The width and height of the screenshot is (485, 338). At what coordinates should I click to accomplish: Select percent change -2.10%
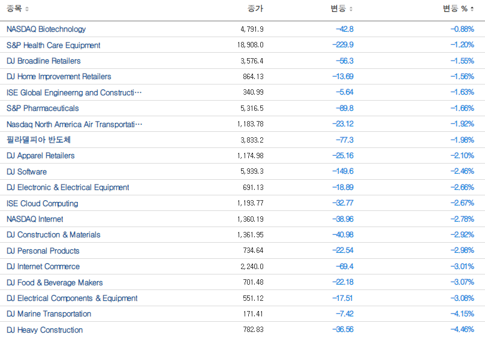(x=462, y=156)
